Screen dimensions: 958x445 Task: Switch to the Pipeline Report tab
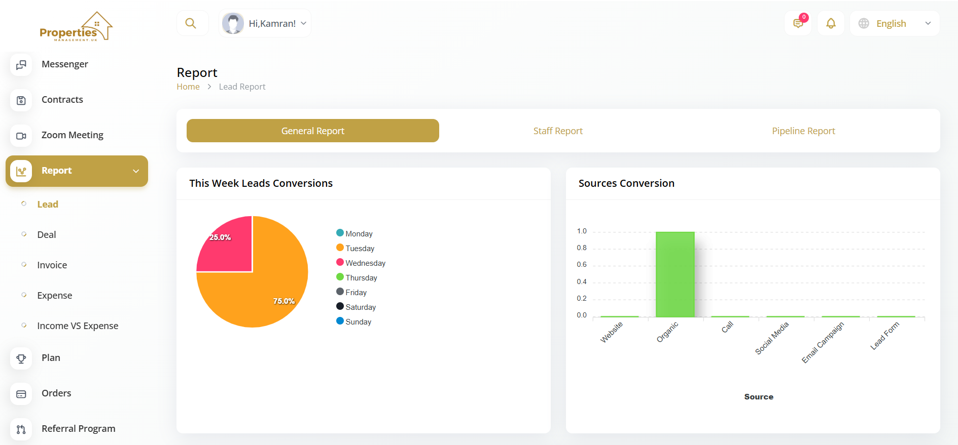click(x=803, y=131)
